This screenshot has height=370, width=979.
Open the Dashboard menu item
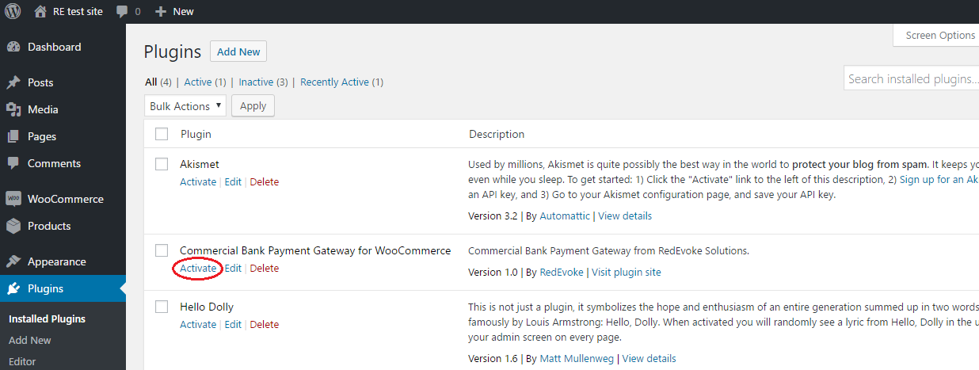click(54, 47)
